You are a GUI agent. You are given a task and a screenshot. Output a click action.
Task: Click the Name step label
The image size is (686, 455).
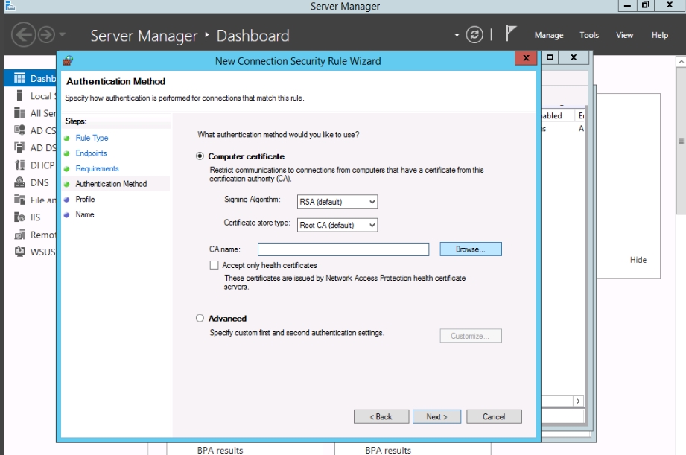[85, 214]
